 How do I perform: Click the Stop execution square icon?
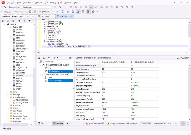pos(58,11)
